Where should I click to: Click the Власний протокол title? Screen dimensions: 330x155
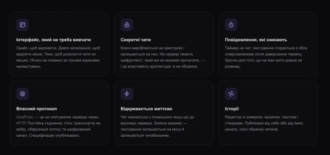[x=37, y=109]
